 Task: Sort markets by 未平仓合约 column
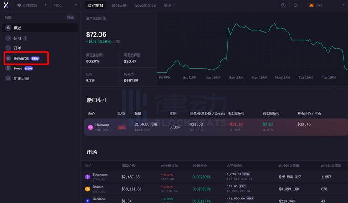(x=235, y=166)
